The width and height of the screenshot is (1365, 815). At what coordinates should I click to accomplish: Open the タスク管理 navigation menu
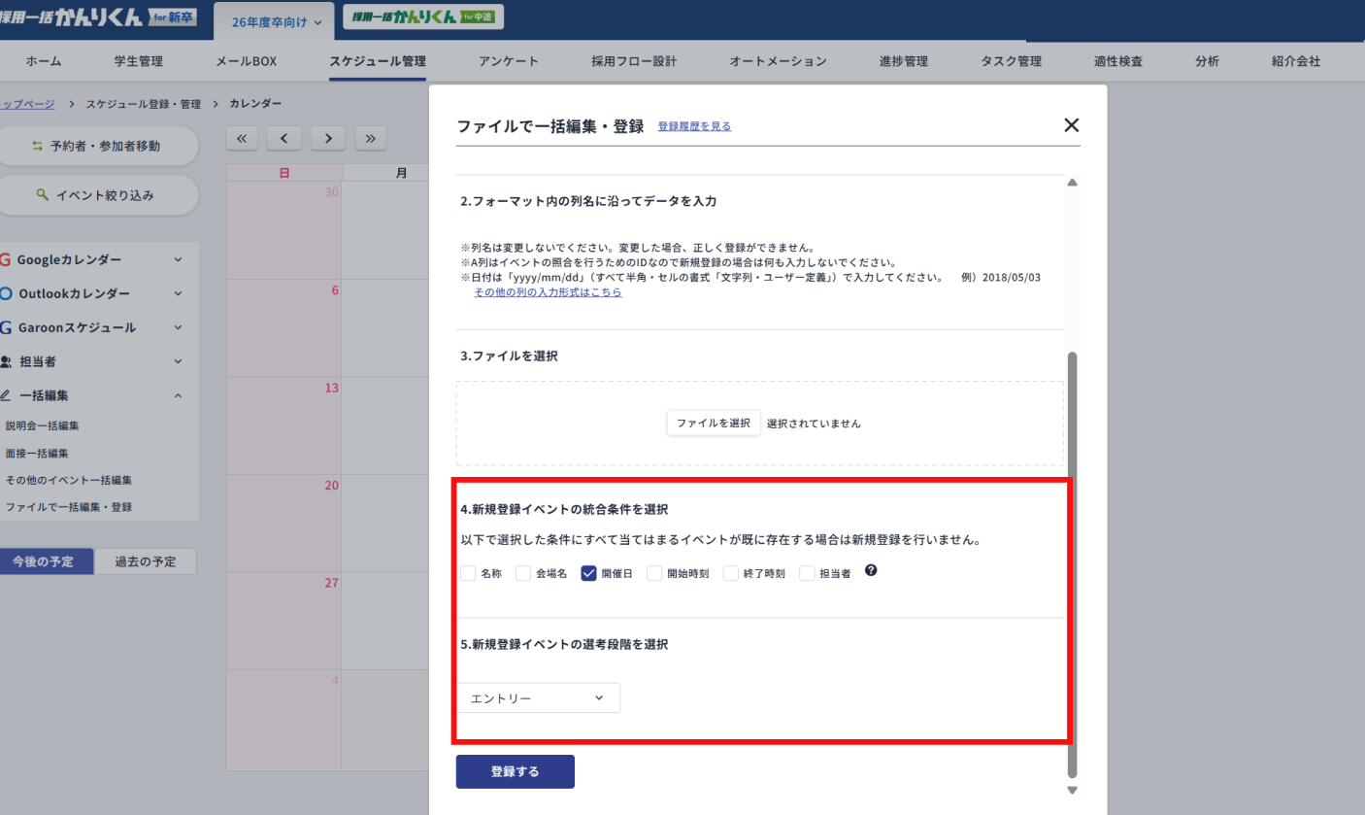[x=1013, y=60]
